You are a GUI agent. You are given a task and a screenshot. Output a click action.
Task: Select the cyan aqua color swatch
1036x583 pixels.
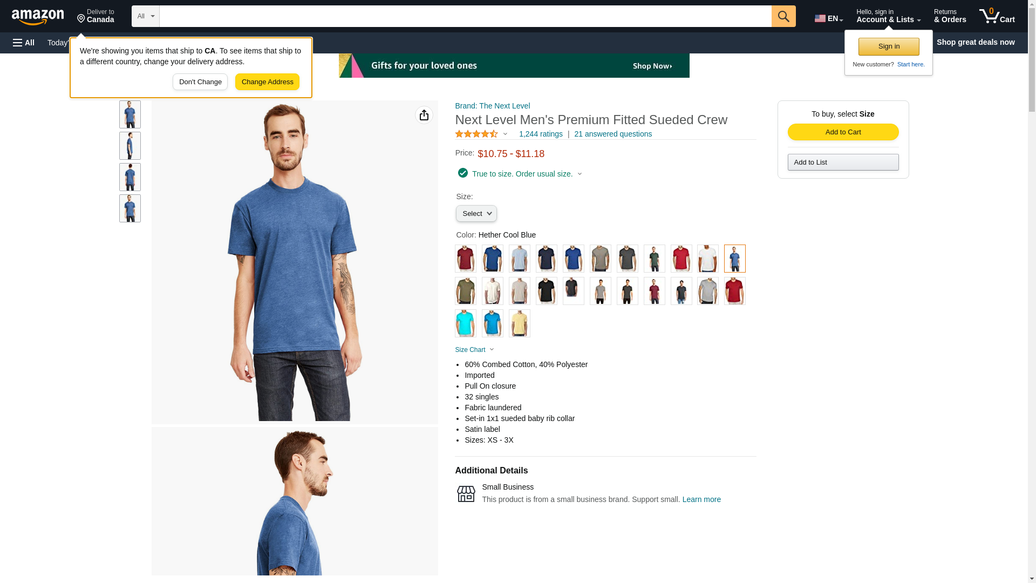[466, 323]
